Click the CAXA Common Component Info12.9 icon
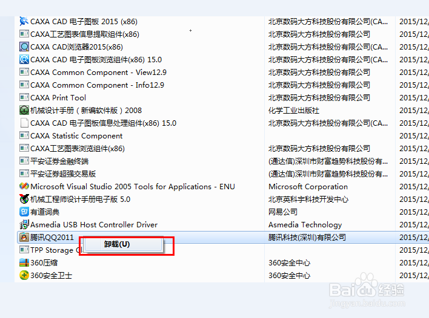429x318 pixels. click(24, 85)
